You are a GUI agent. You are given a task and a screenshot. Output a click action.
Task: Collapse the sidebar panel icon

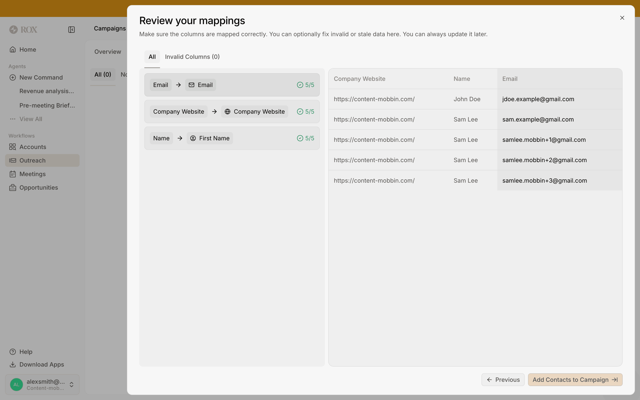[x=71, y=30]
